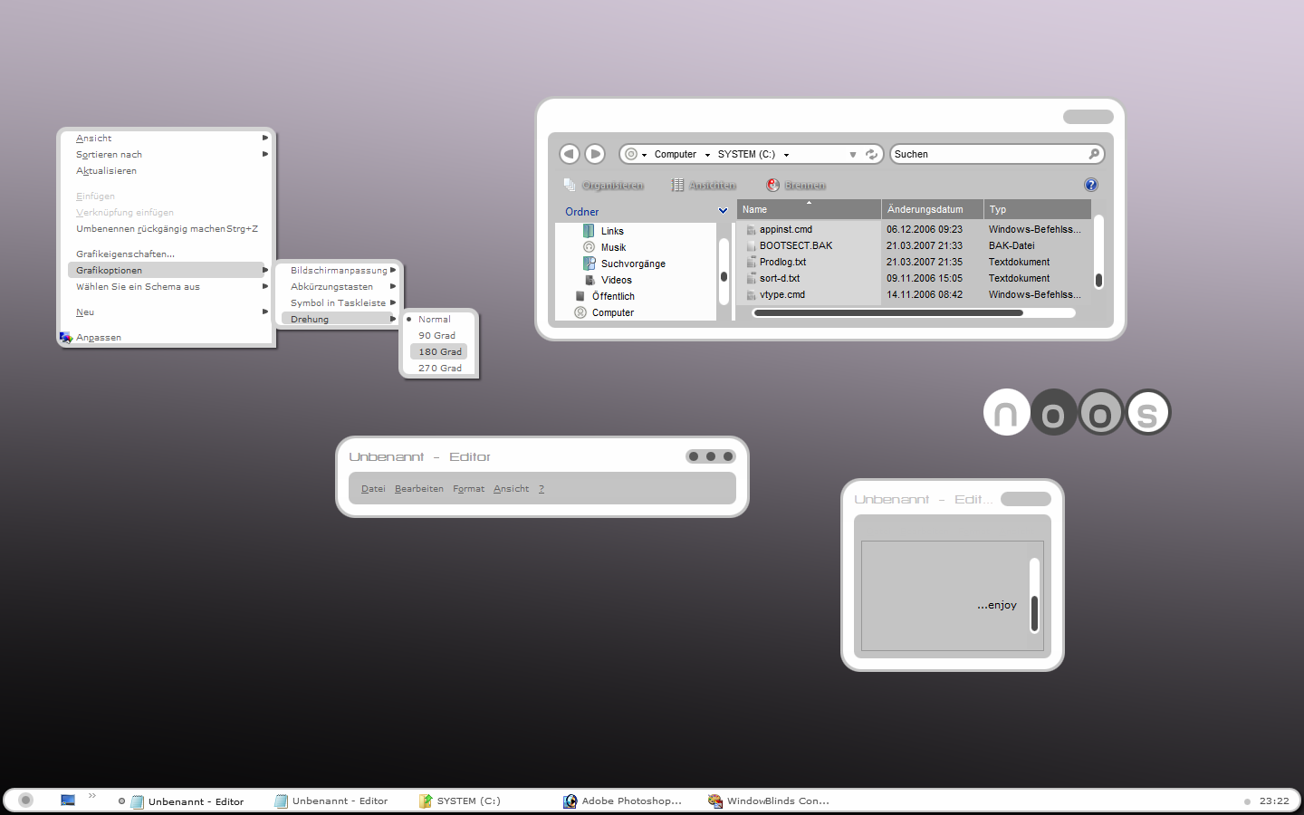This screenshot has width=1304, height=815.
Task: Open the Abkürzungstasten submenu
Action: (x=340, y=287)
